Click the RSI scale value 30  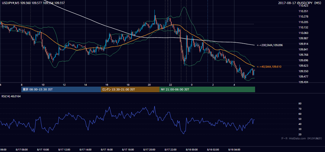(x=300, y=129)
